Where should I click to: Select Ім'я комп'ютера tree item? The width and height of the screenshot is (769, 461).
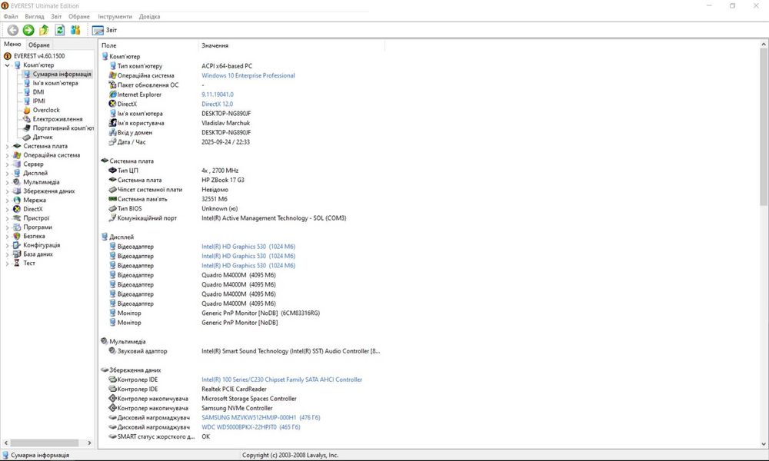point(55,83)
